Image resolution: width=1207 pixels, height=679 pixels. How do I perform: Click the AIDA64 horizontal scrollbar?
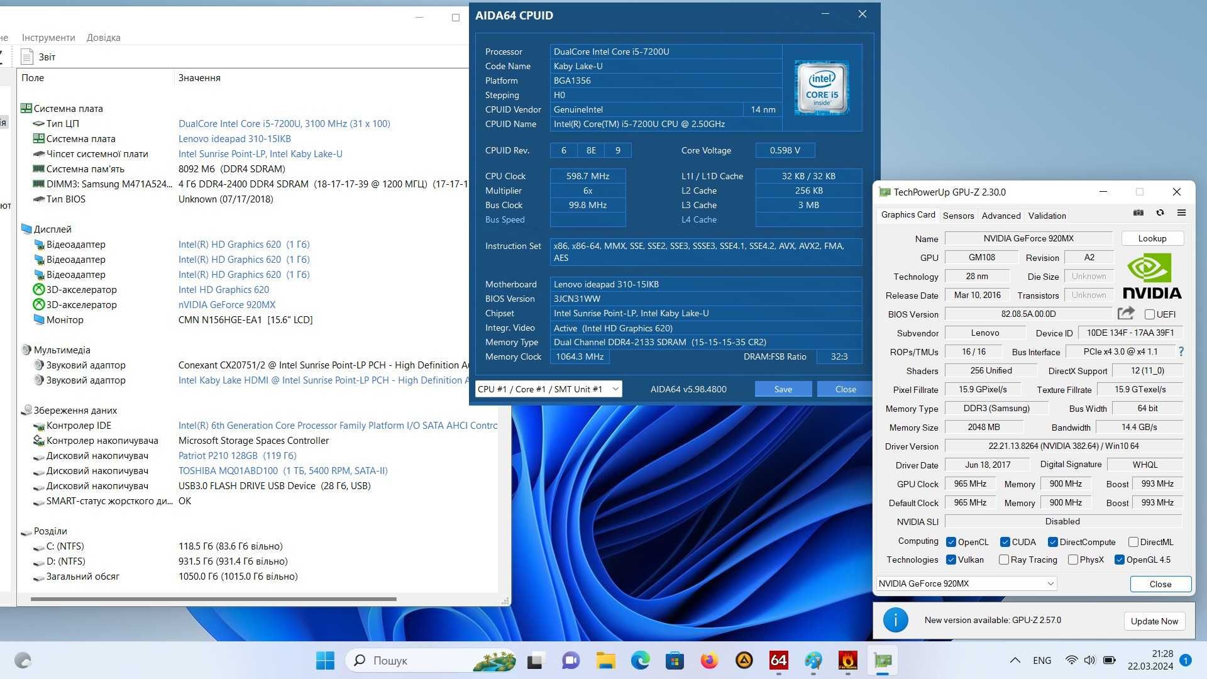(214, 599)
